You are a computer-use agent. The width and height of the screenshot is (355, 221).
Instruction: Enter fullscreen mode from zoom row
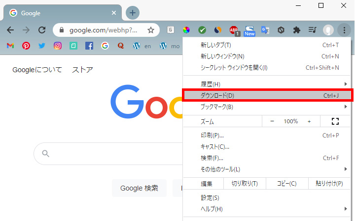tap(335, 121)
